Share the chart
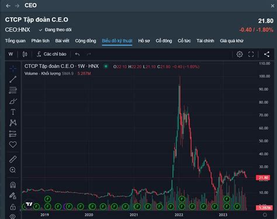The height and width of the screenshot is (219, 277). (x=266, y=54)
